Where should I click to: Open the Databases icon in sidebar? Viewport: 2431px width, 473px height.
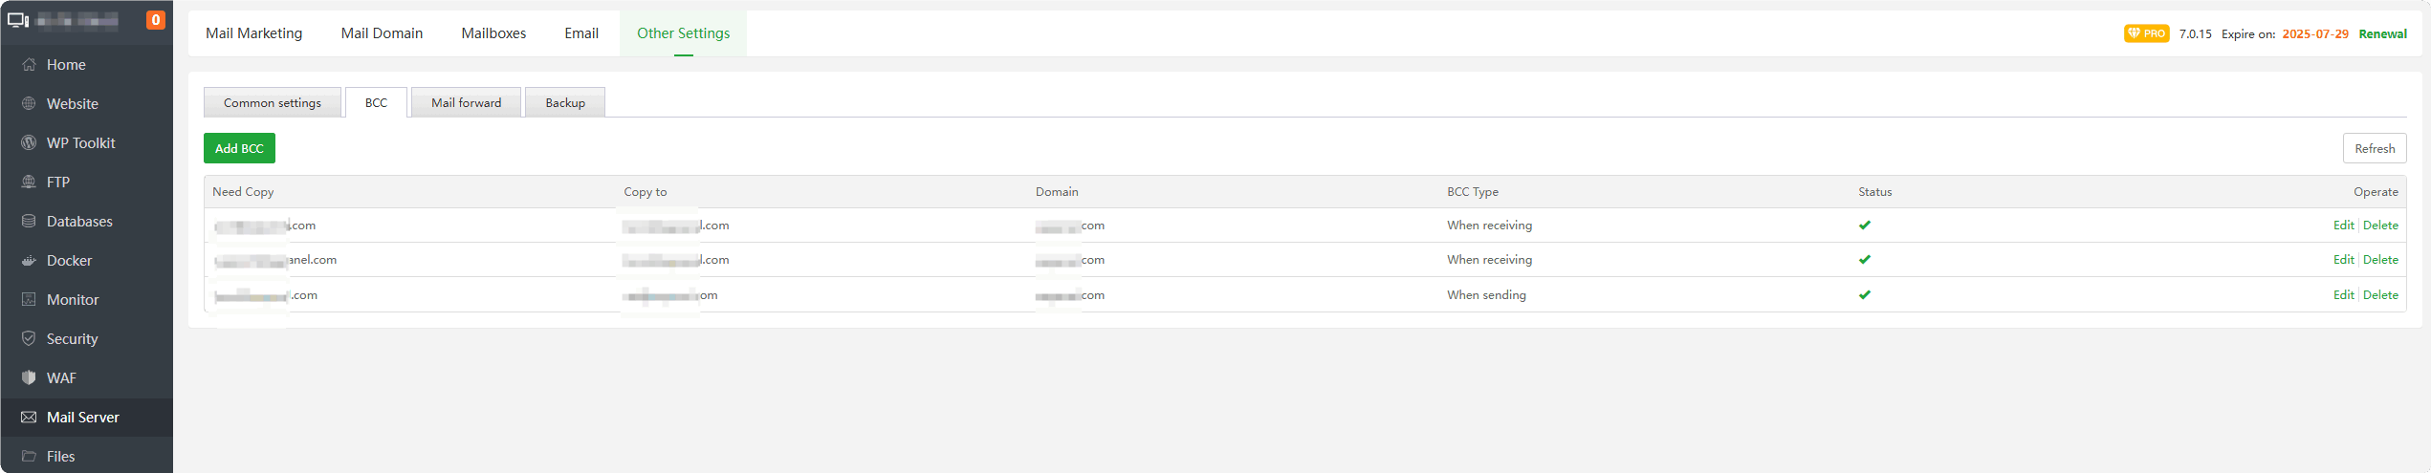(29, 222)
